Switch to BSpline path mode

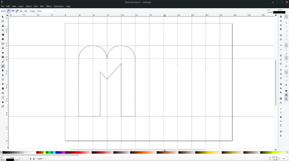(x=17, y=11)
